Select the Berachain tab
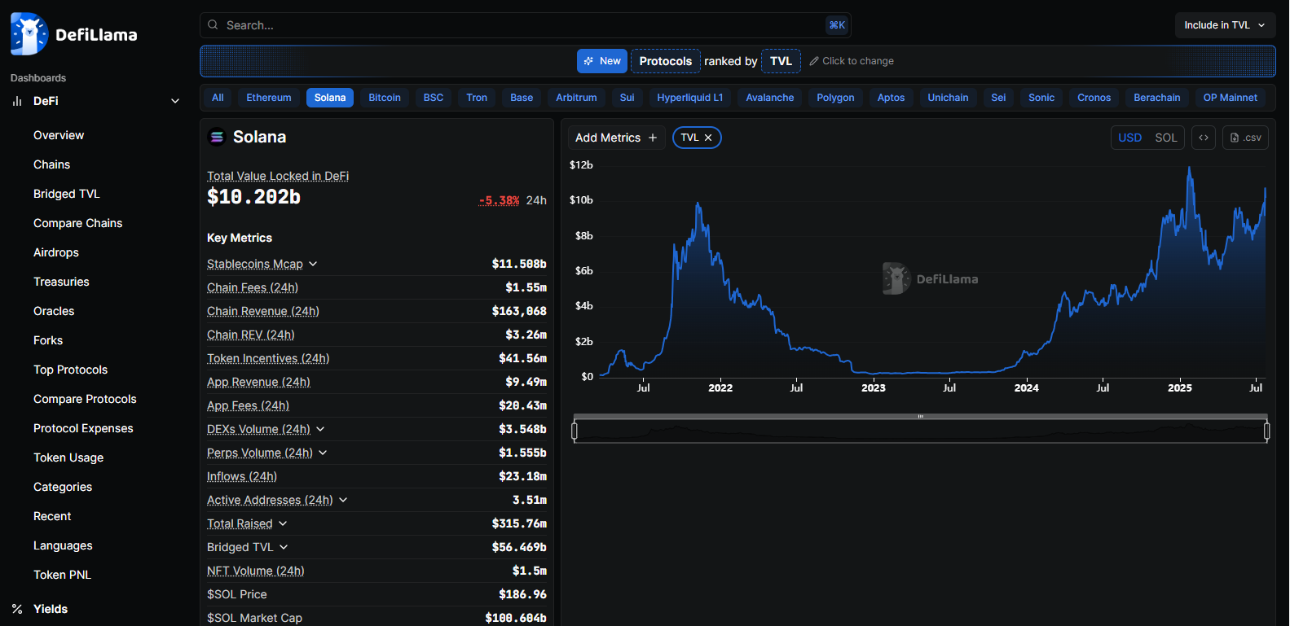The image size is (1290, 626). coord(1157,98)
